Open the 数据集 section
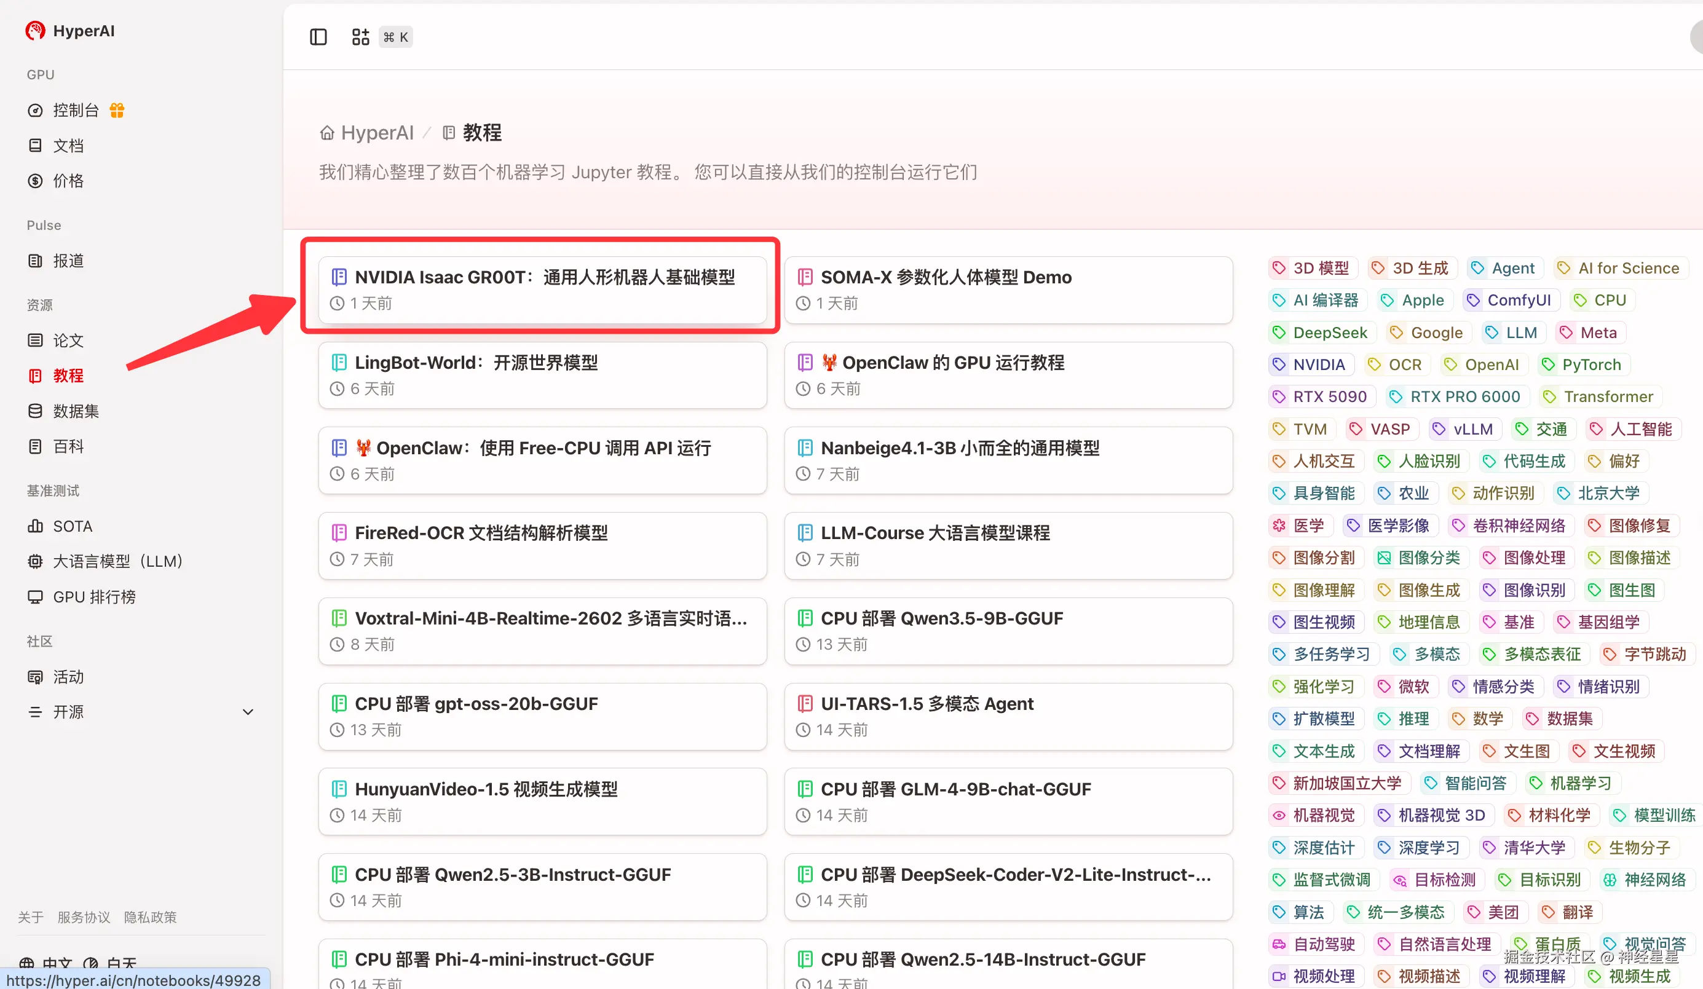The image size is (1703, 989). (x=74, y=411)
